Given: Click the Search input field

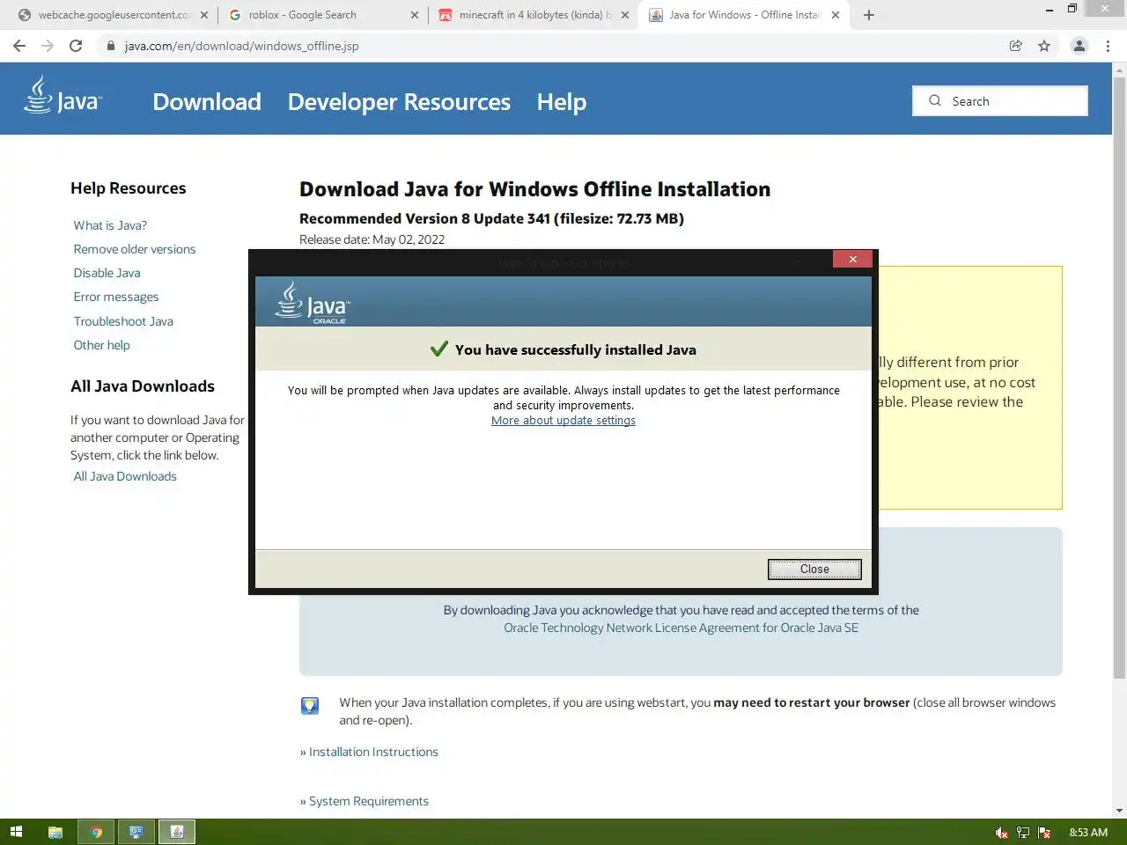Looking at the screenshot, I should pos(1000,101).
